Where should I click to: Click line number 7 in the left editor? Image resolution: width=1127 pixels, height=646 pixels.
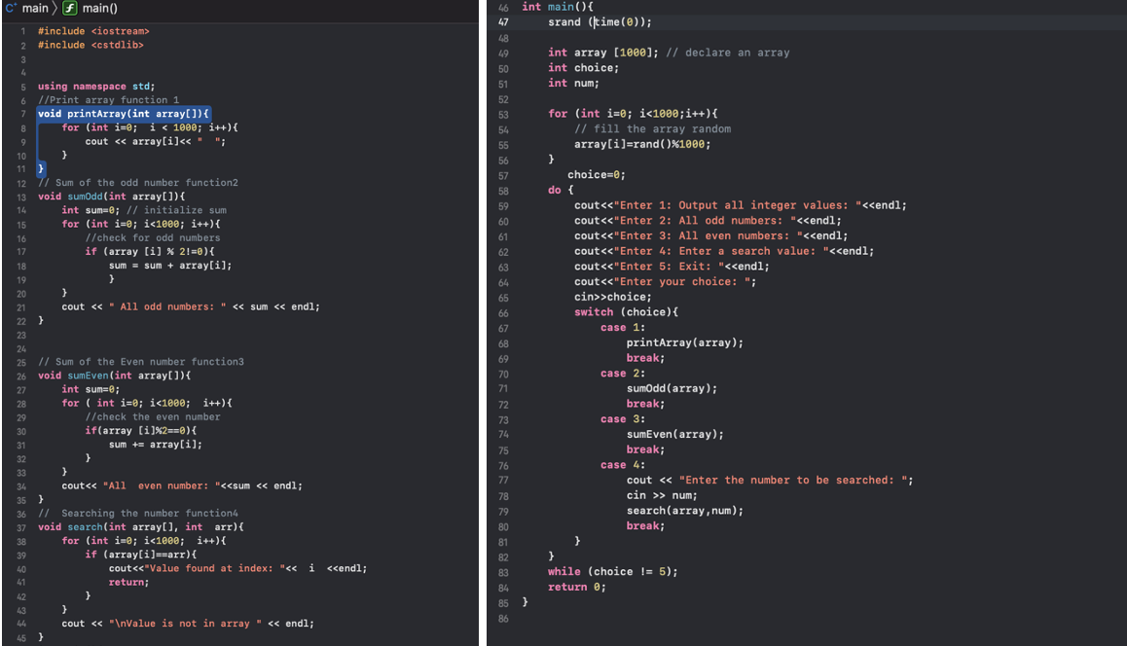coord(22,113)
